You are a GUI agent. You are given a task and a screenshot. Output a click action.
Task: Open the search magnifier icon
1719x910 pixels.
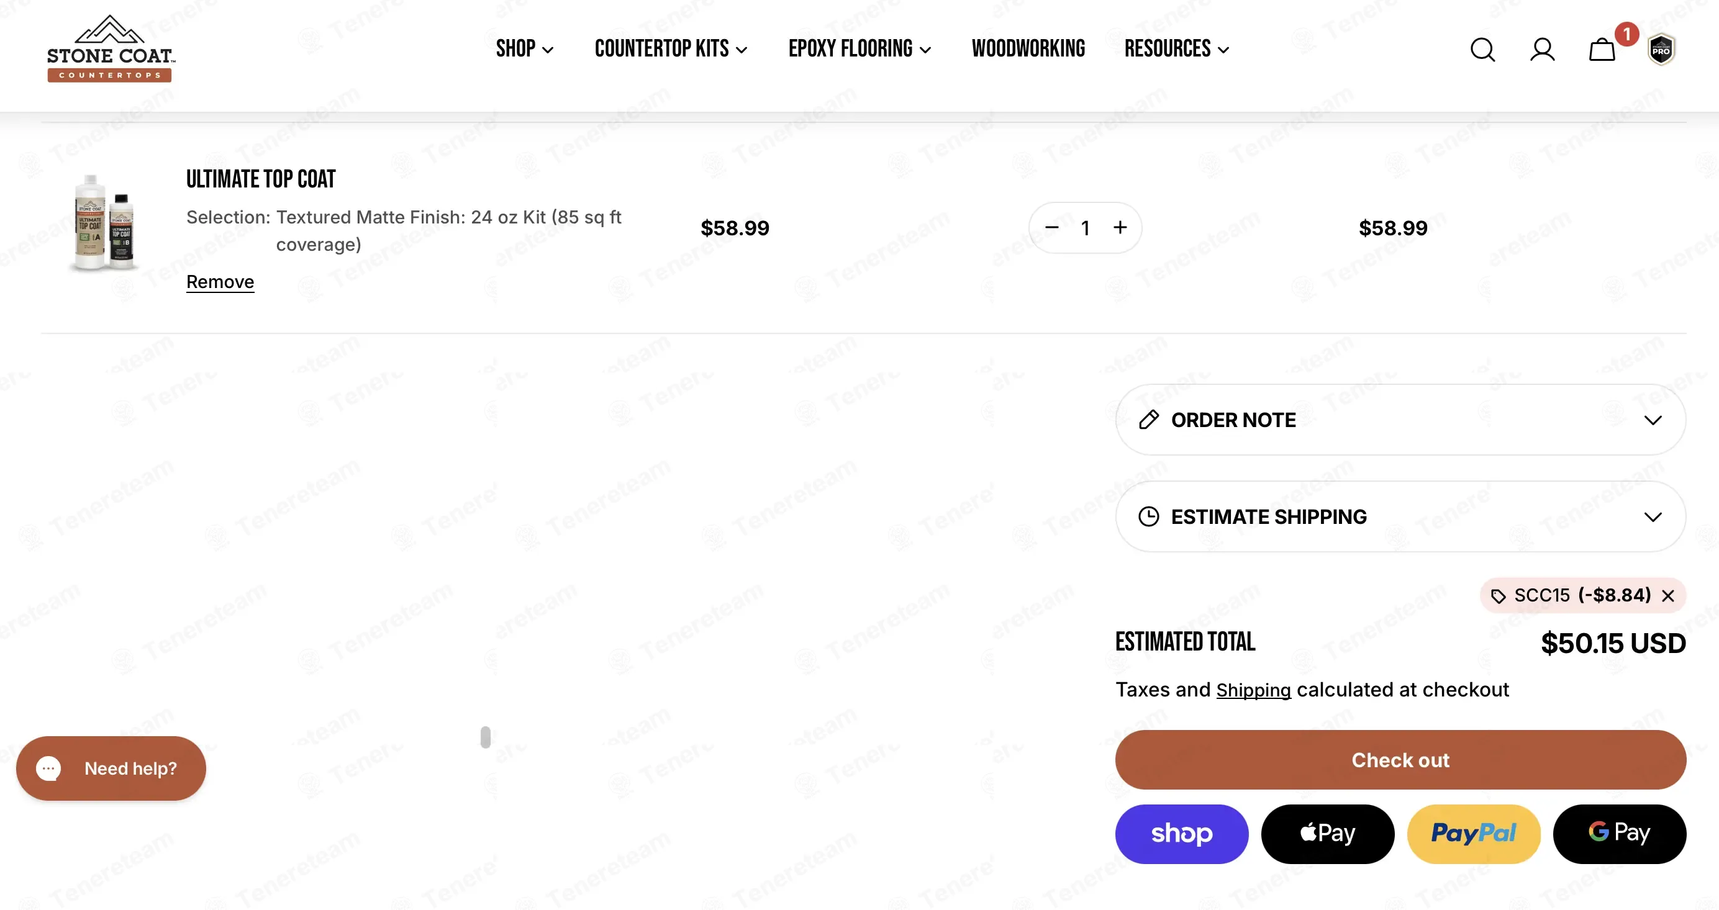point(1482,50)
